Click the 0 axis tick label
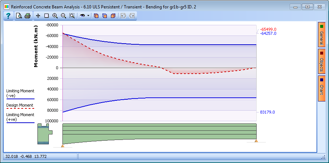This screenshot has height=163, width=329. (57, 68)
